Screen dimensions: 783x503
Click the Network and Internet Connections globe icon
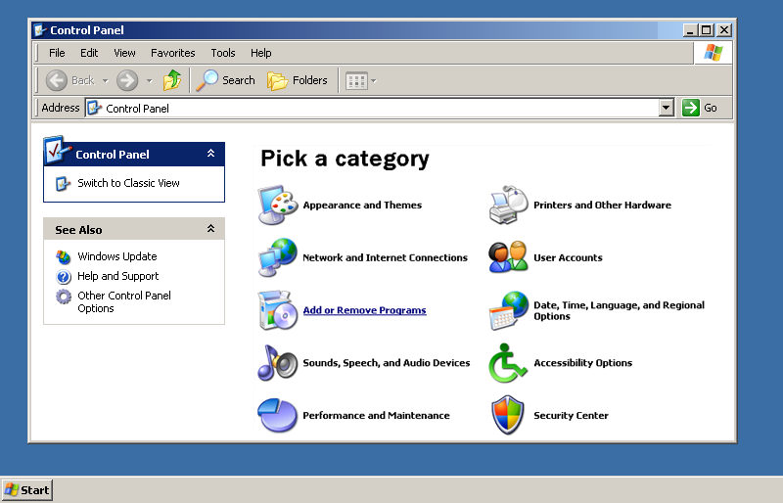click(x=278, y=257)
